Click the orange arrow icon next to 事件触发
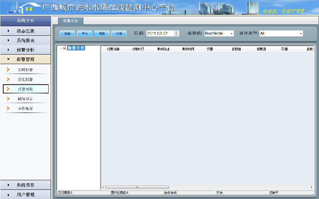This screenshot has height=199, width=319. click(8, 108)
